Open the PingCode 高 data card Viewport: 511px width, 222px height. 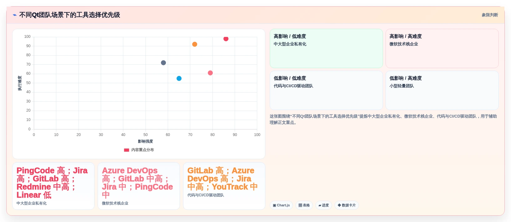(x=54, y=186)
